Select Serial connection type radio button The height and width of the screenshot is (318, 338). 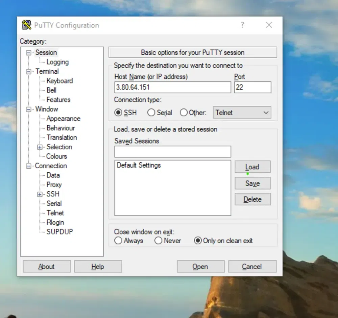(151, 113)
